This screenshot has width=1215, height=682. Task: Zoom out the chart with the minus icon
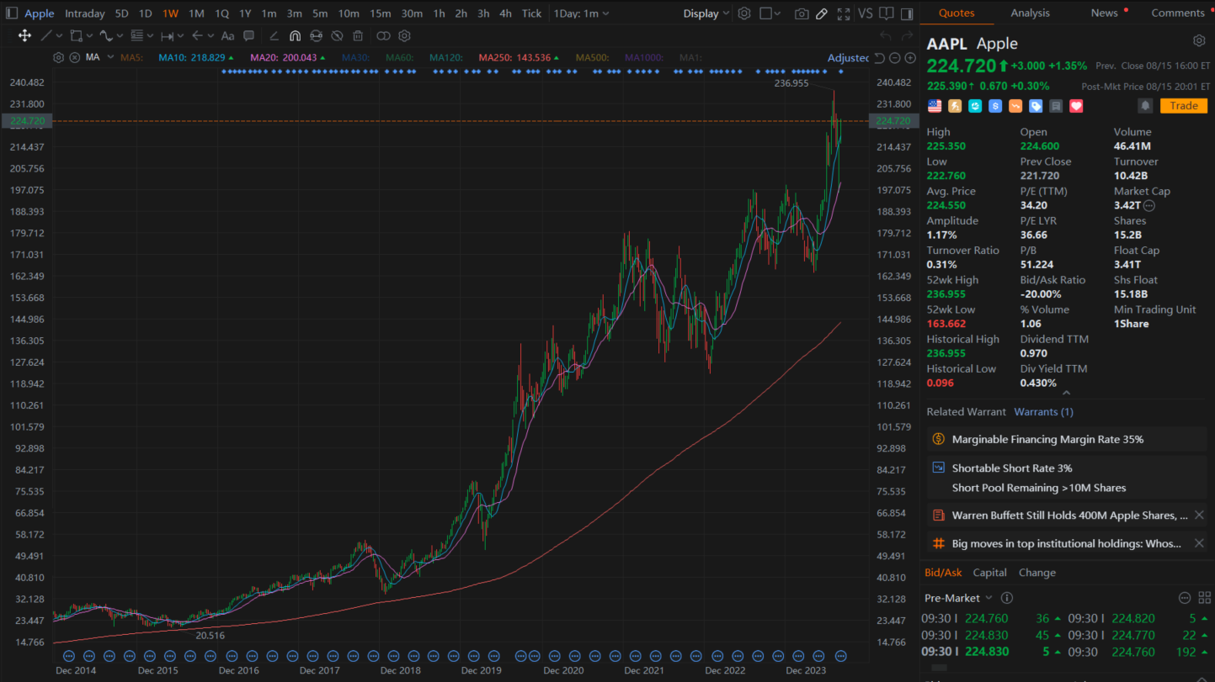tap(895, 58)
